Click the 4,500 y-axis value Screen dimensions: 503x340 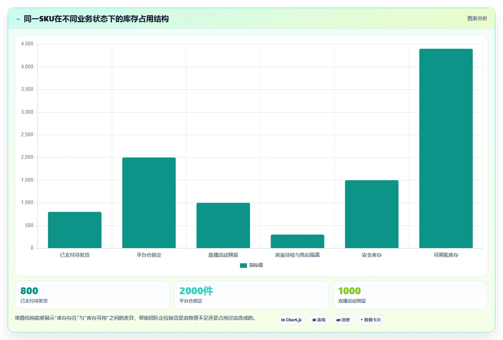(27, 44)
